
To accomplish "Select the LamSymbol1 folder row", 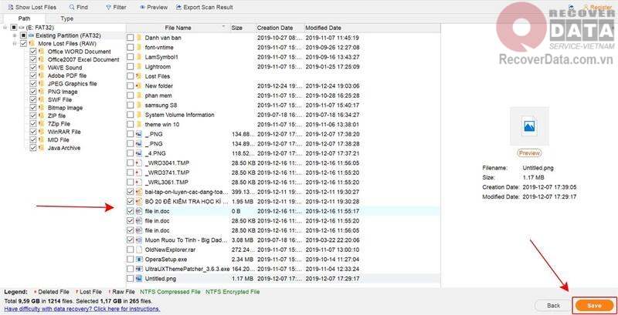I will click(x=283, y=57).
